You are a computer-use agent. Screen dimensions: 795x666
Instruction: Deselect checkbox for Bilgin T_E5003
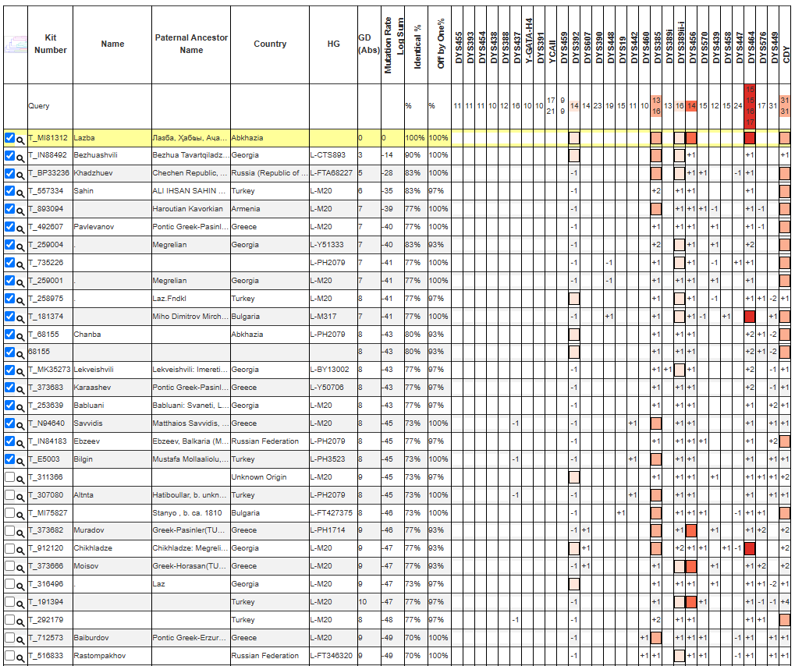click(x=9, y=459)
